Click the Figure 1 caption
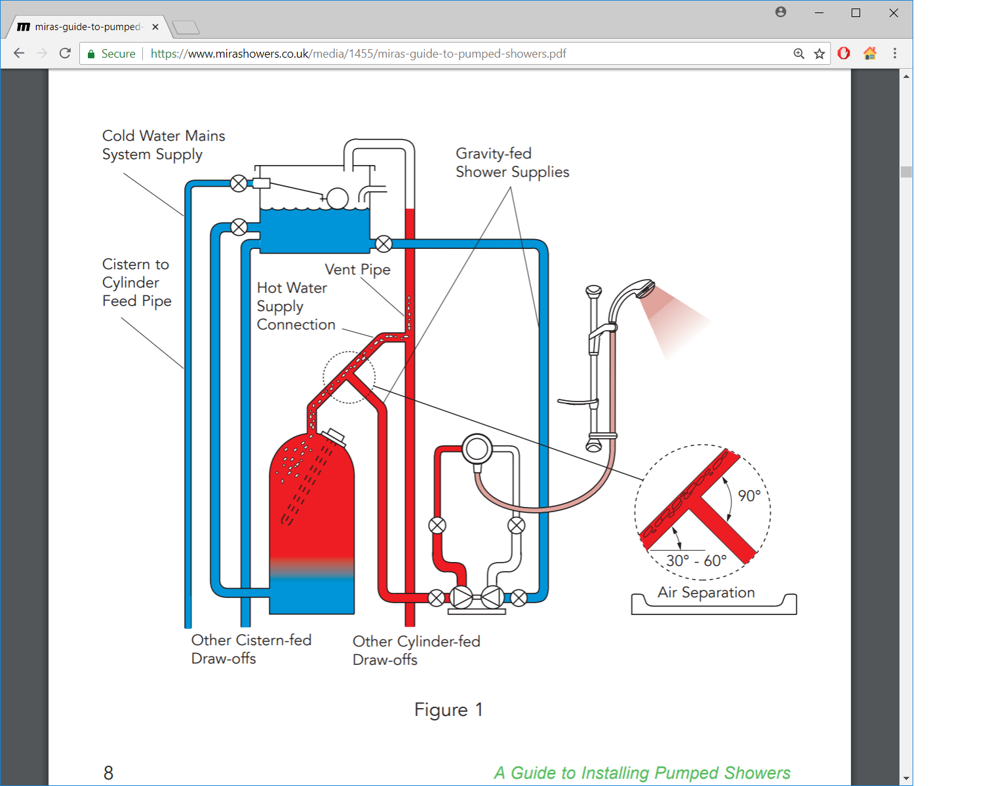Image resolution: width=1007 pixels, height=786 pixels. 448,710
